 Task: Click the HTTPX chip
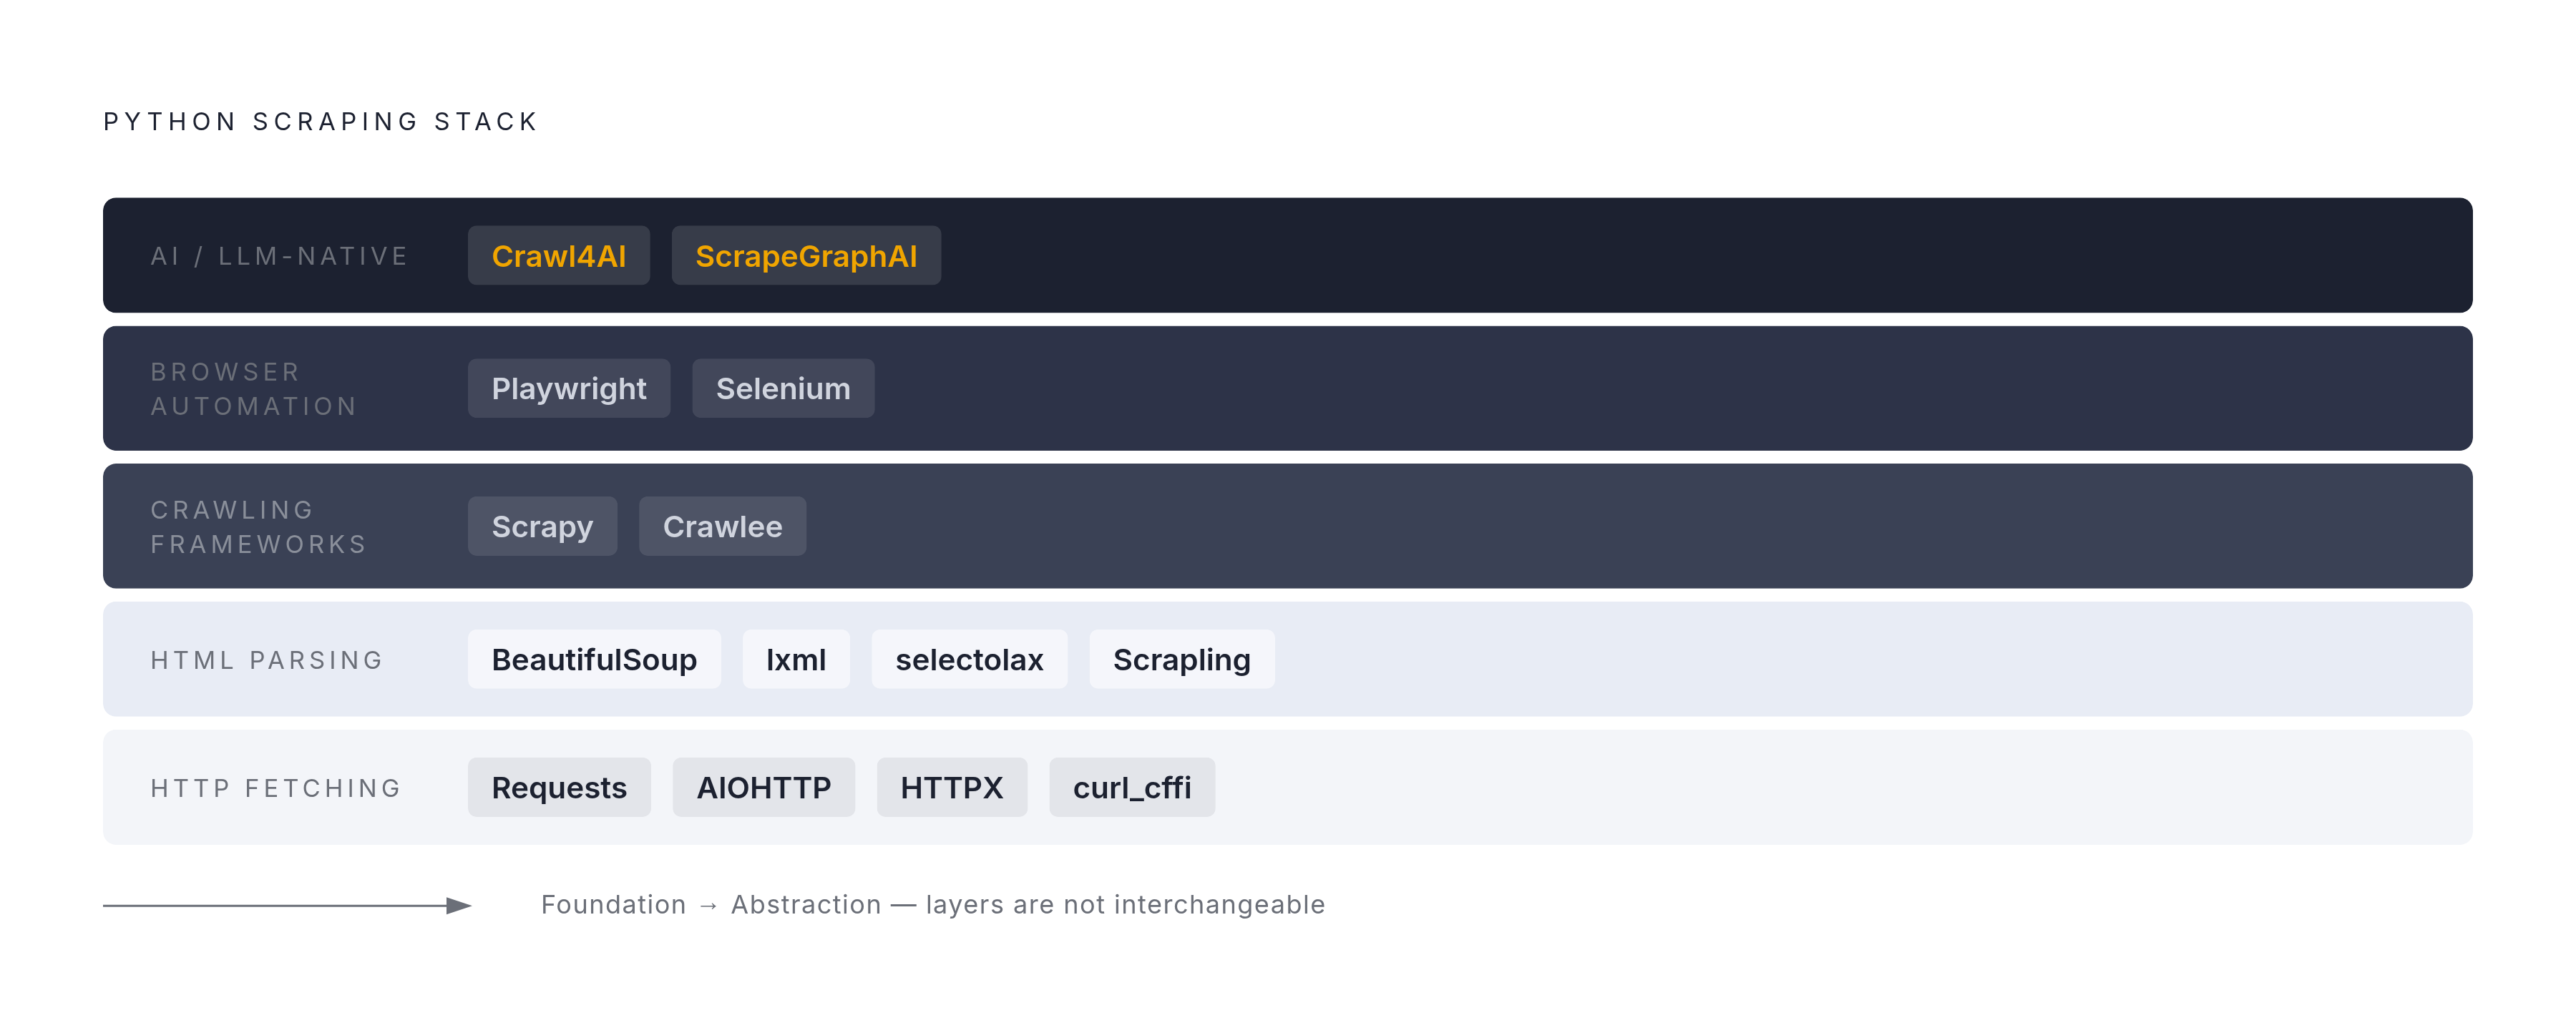(951, 787)
